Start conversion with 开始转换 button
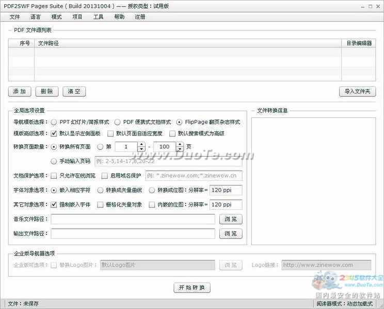Viewport: 384px width, 309px height. click(192, 287)
